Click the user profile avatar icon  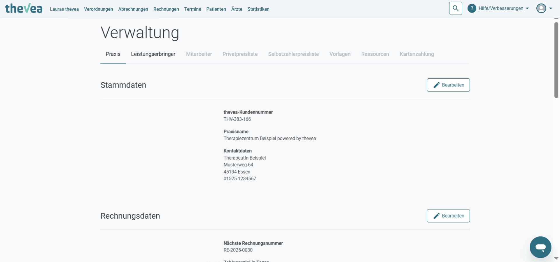click(541, 8)
